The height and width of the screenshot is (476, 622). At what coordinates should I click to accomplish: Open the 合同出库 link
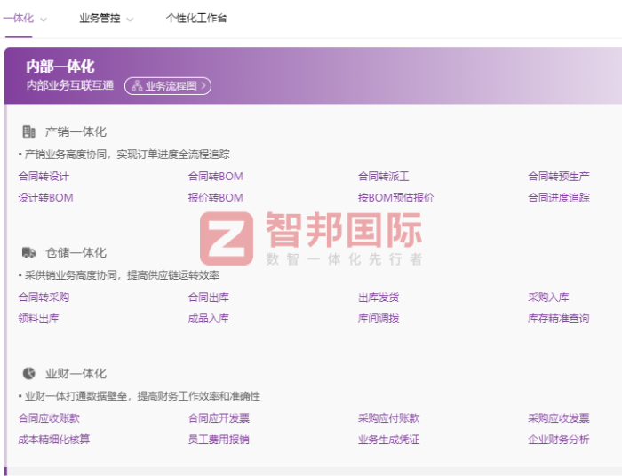(208, 297)
